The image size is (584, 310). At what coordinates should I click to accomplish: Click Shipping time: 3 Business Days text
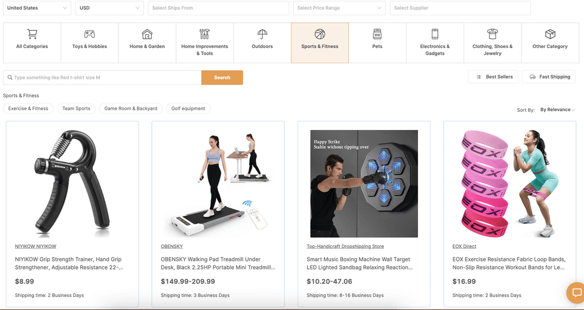[x=195, y=295]
